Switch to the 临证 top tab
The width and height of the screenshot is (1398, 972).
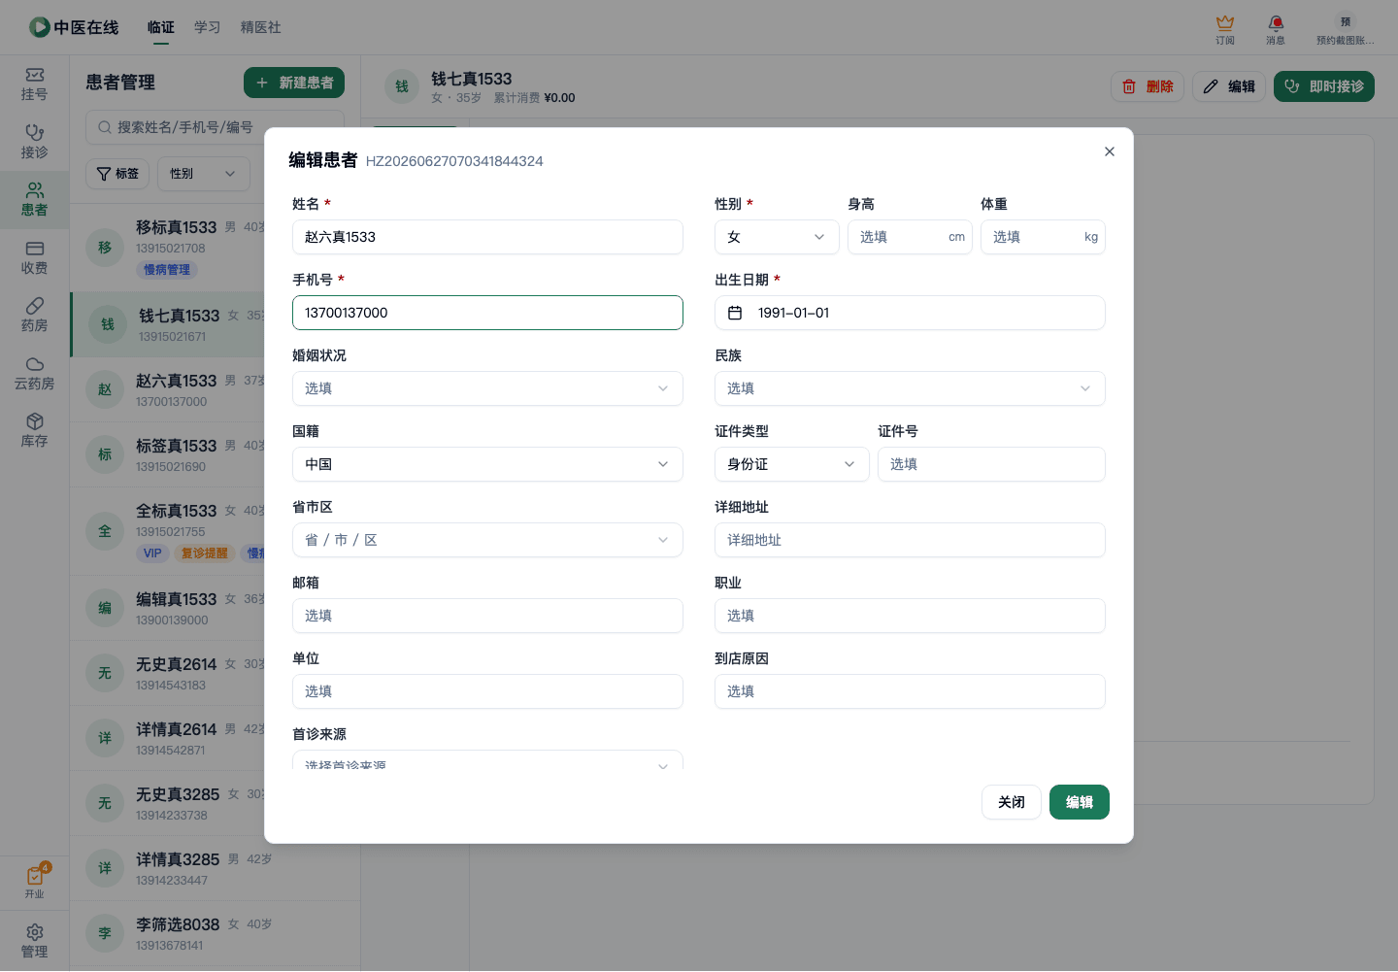161,27
